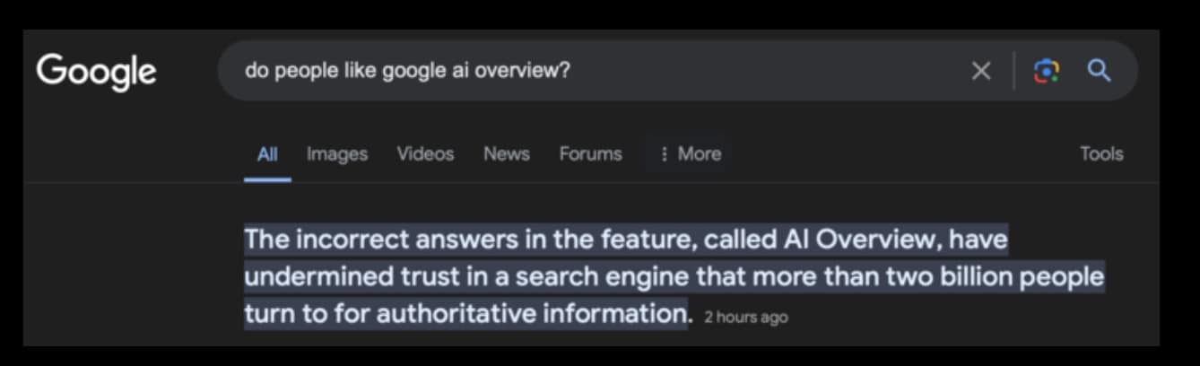Open the Videos tab
The image size is (1200, 366).
click(x=425, y=154)
